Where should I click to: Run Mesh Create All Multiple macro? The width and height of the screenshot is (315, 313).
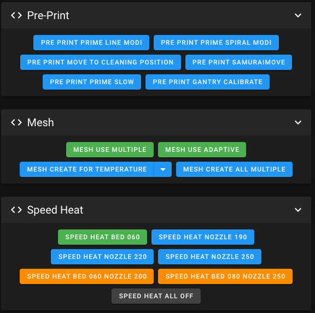tap(234, 169)
